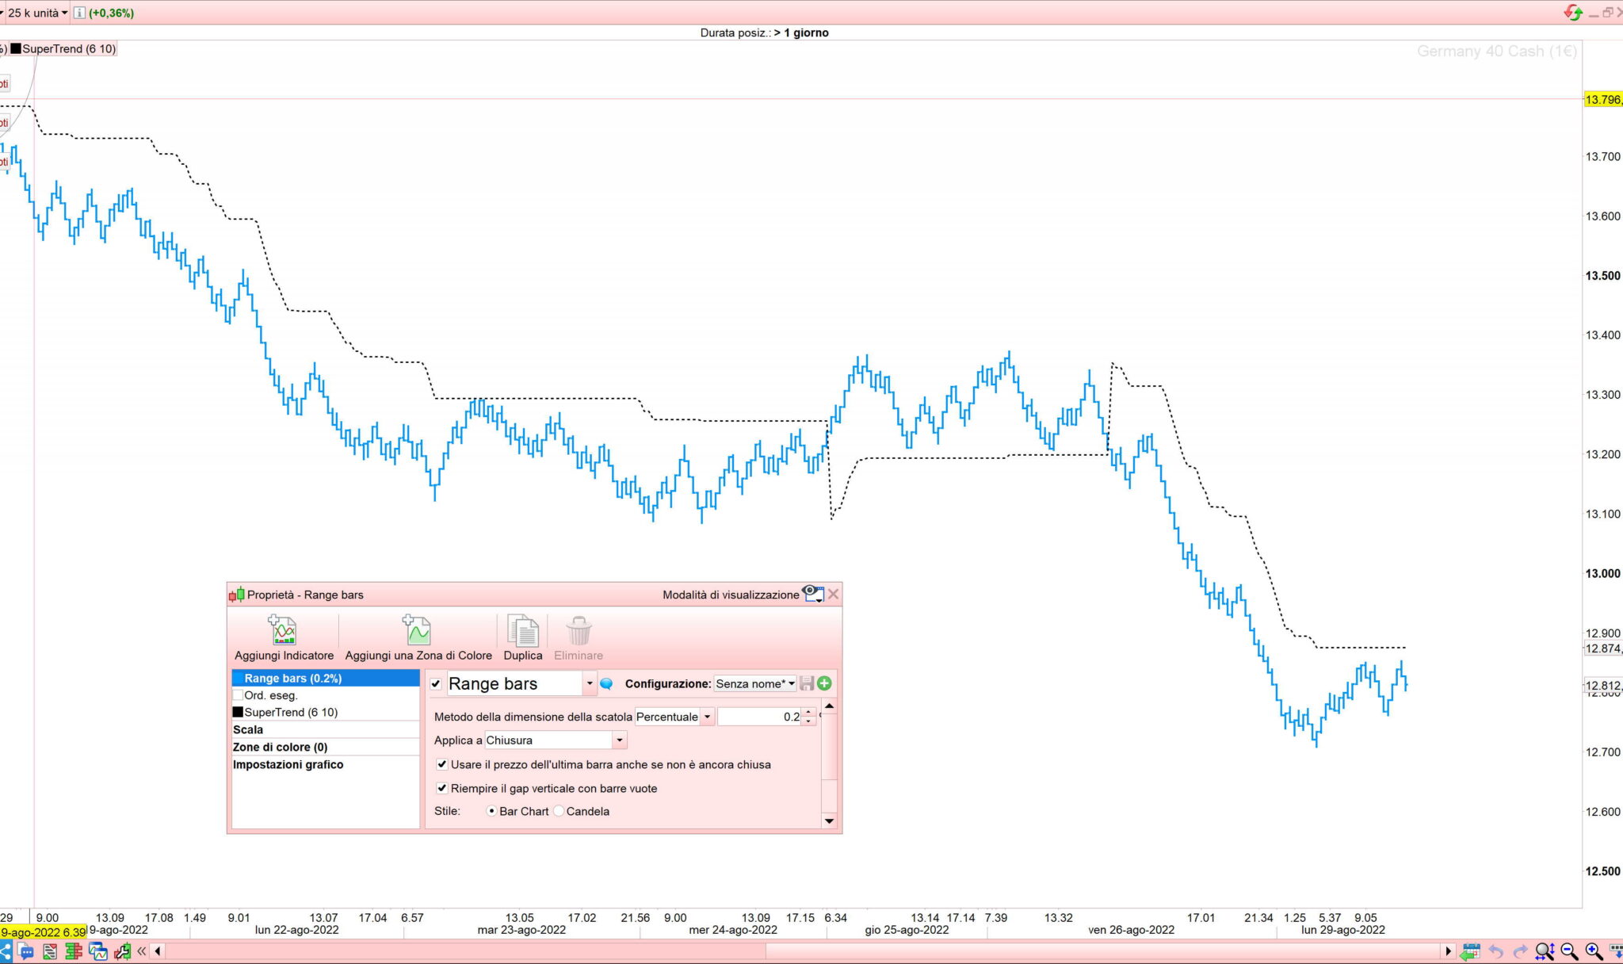Image resolution: width=1623 pixels, height=964 pixels.
Task: Click Modalità di visualizzazione eye button
Action: [x=812, y=594]
